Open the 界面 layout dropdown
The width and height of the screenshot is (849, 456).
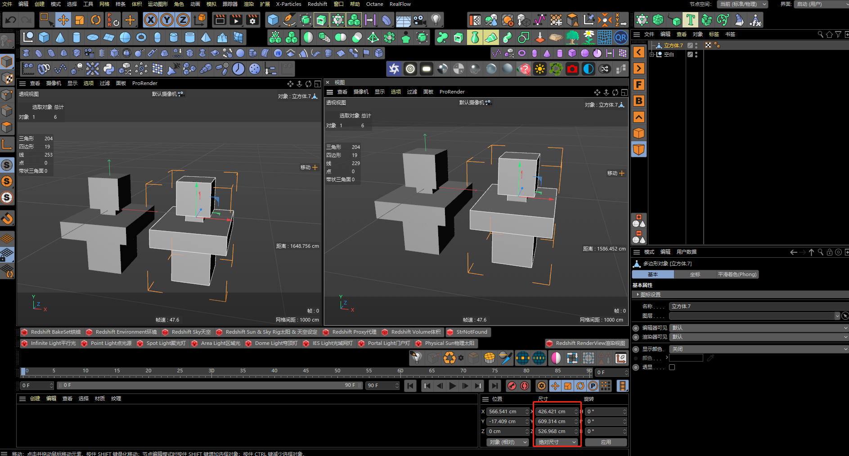click(822, 4)
